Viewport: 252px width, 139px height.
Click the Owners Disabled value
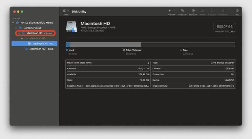[x=230, y=69]
